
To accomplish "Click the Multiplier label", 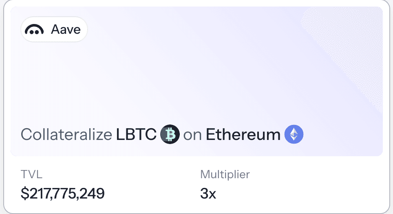I will [225, 174].
